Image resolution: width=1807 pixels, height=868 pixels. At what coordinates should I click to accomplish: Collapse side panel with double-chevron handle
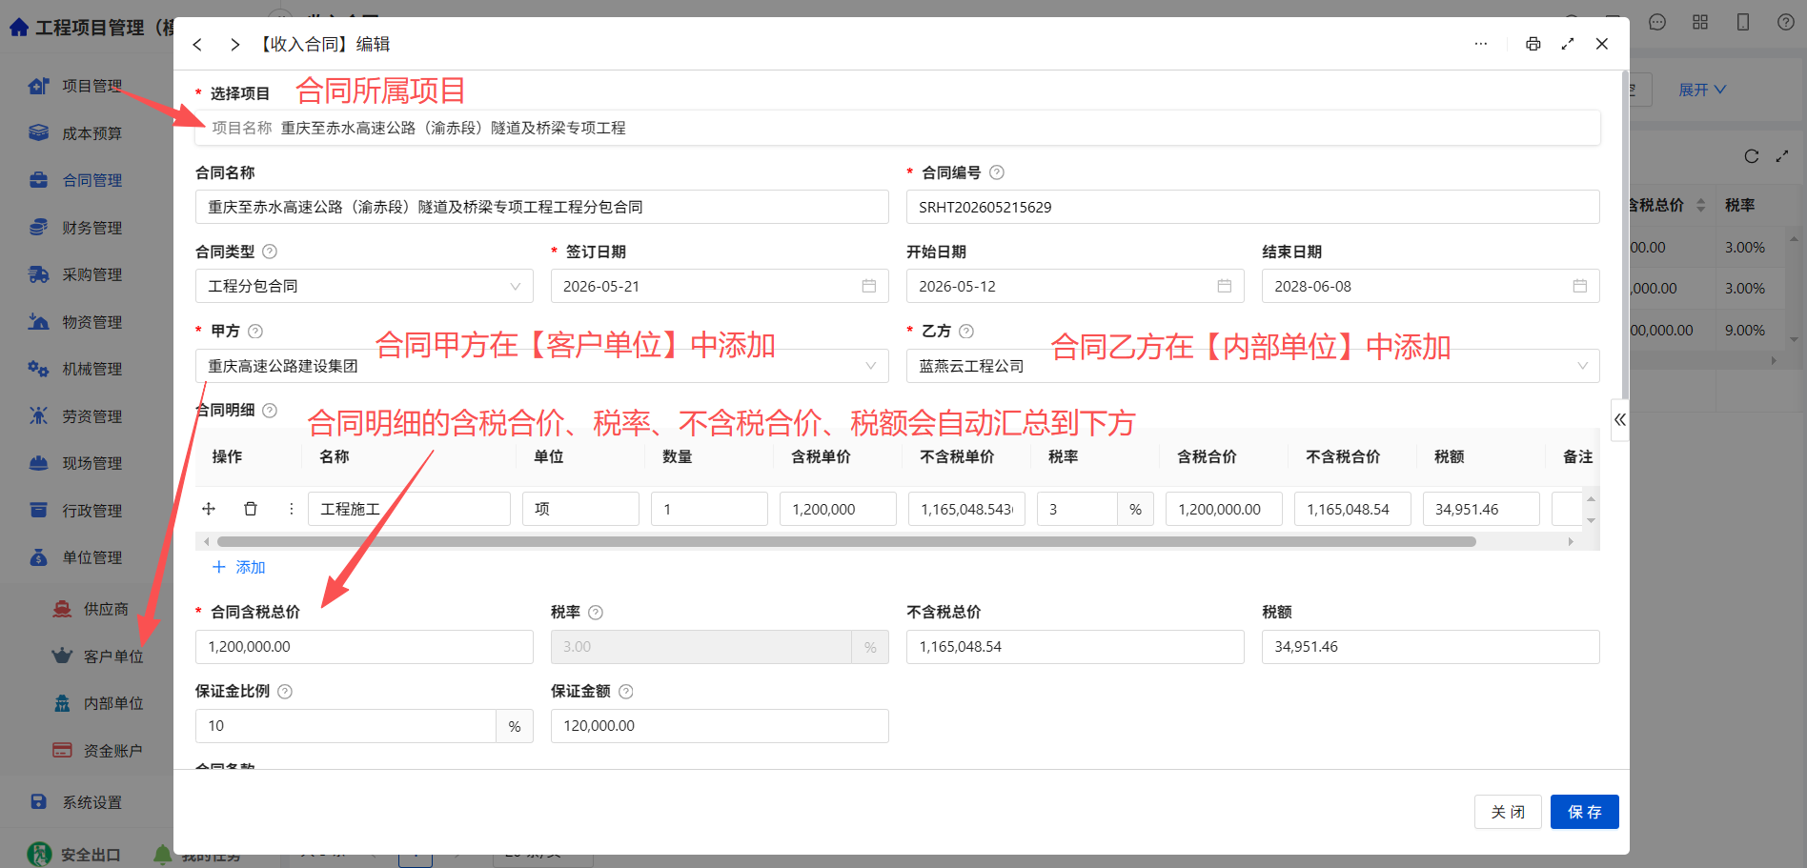point(1620,419)
